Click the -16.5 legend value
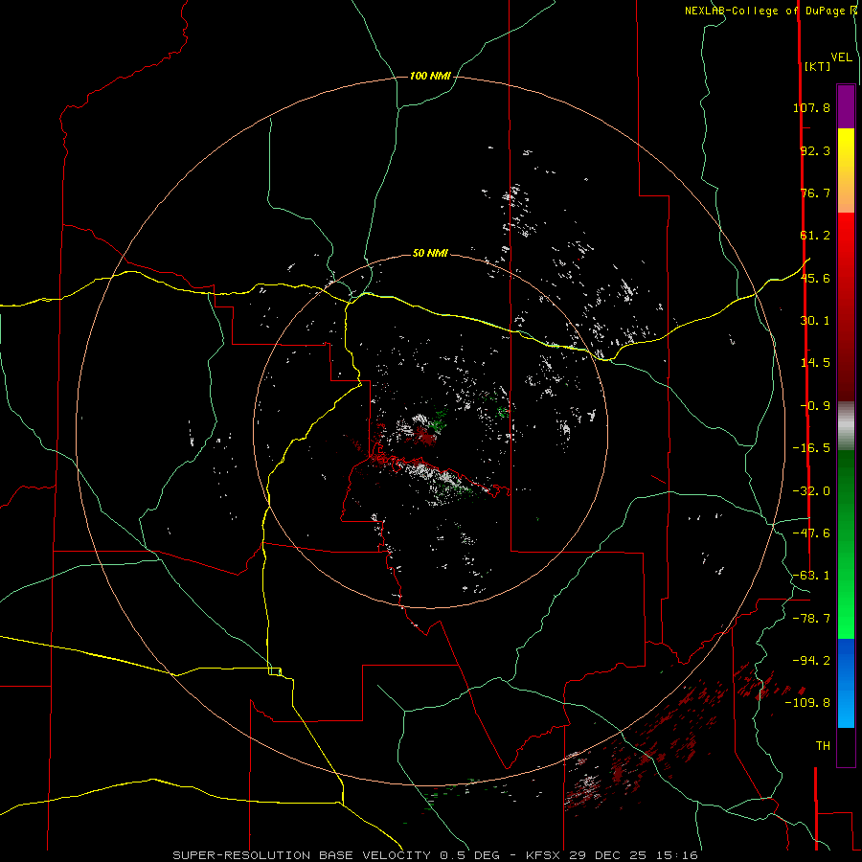 point(811,448)
